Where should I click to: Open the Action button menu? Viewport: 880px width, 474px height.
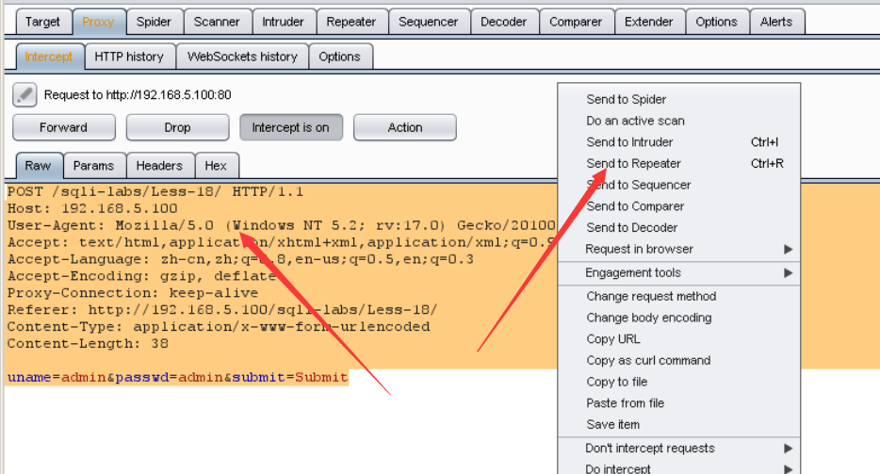click(404, 127)
